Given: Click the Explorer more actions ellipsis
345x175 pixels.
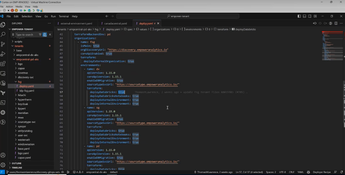Looking at the screenshot, I should click(x=49, y=23).
